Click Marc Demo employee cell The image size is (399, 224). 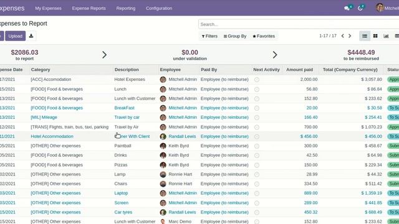(180, 222)
